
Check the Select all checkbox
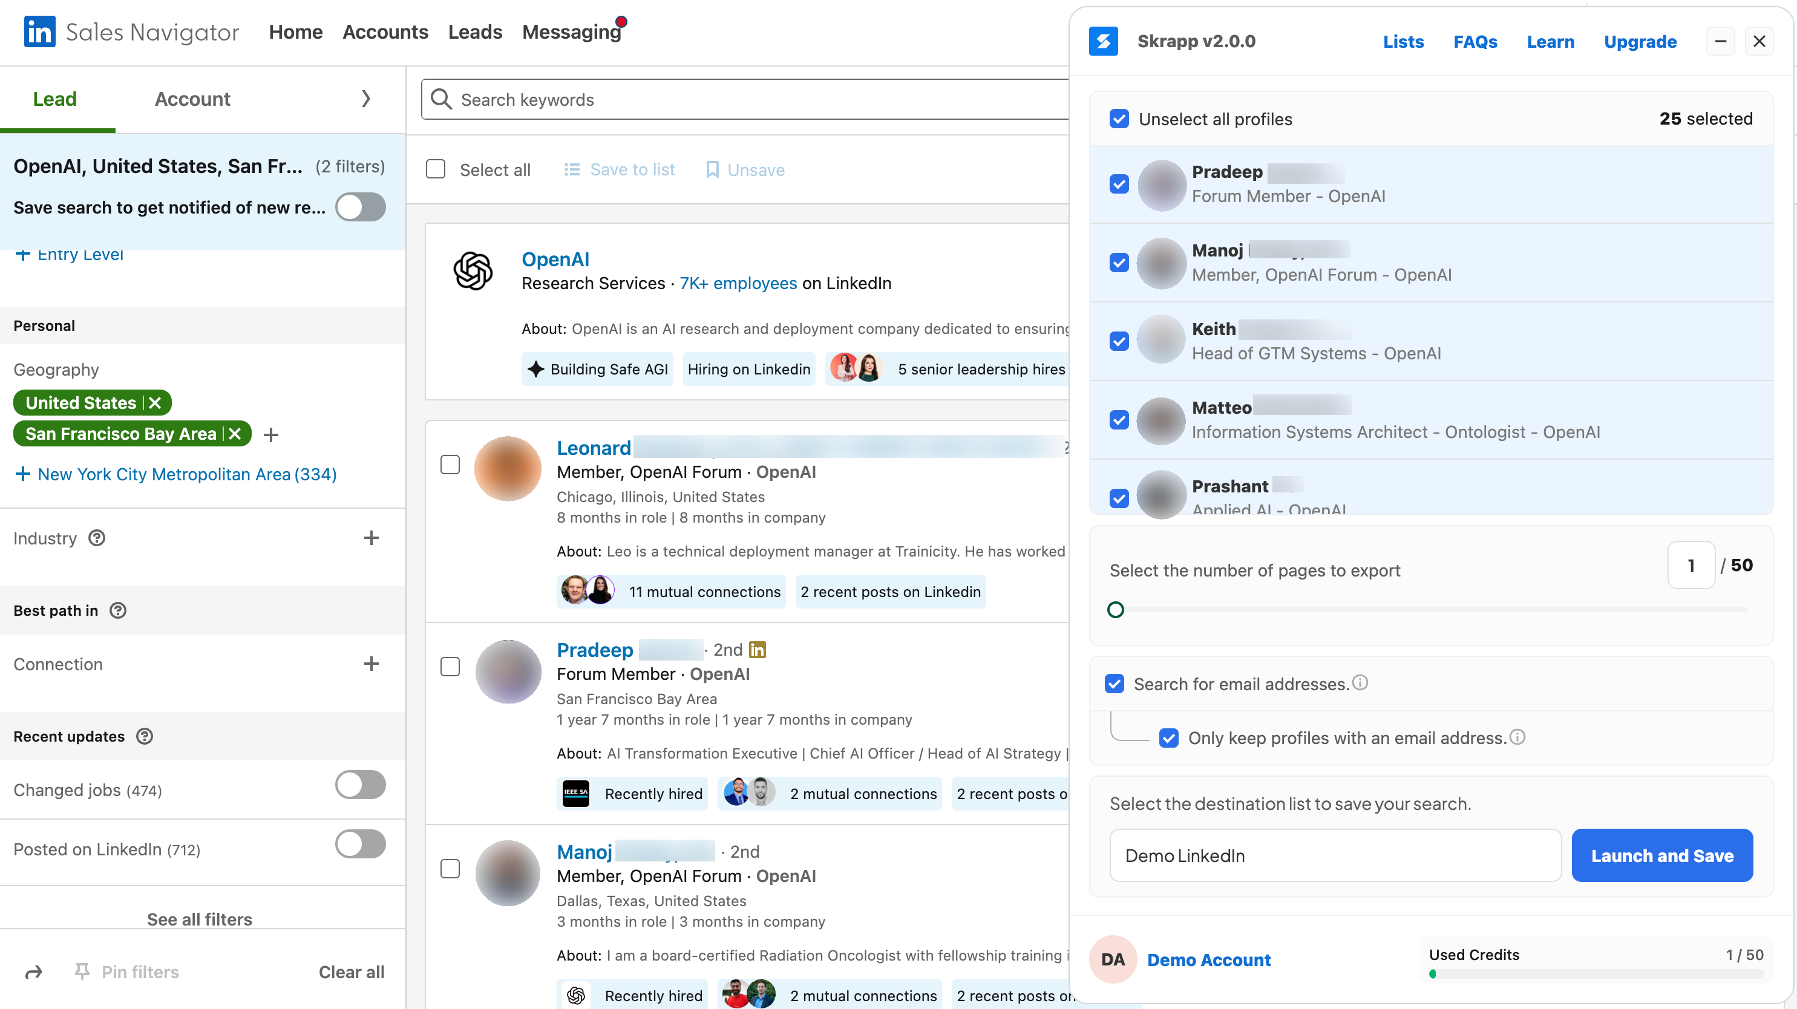(435, 169)
